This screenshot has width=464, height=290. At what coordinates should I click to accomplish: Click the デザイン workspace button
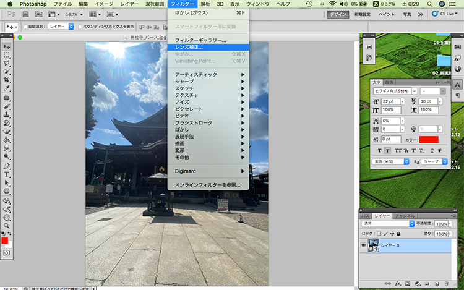[338, 14]
